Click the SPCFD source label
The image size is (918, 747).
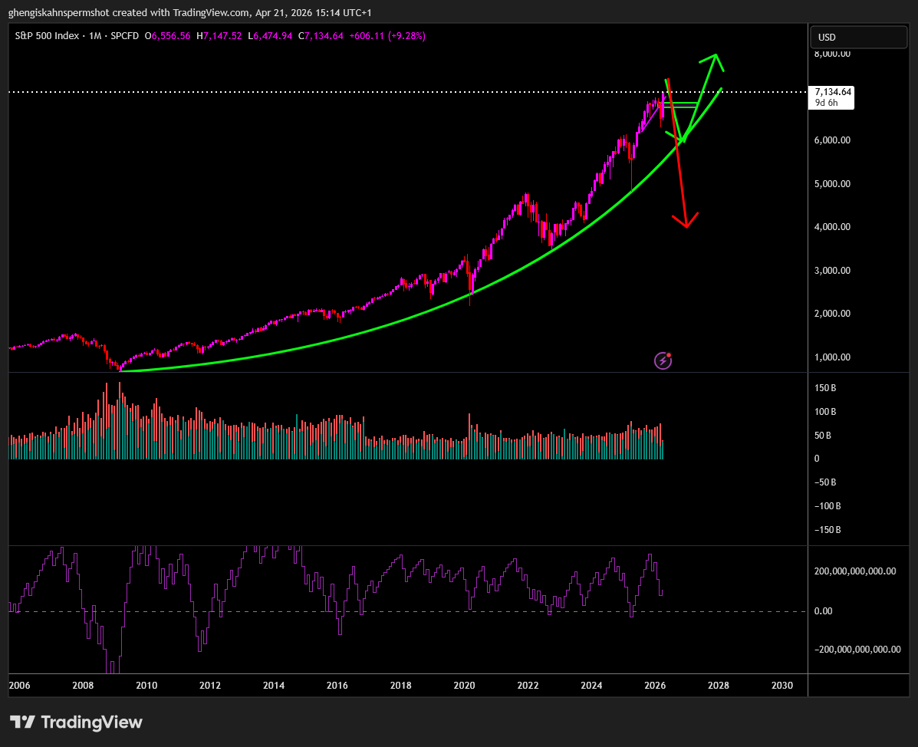[x=125, y=36]
